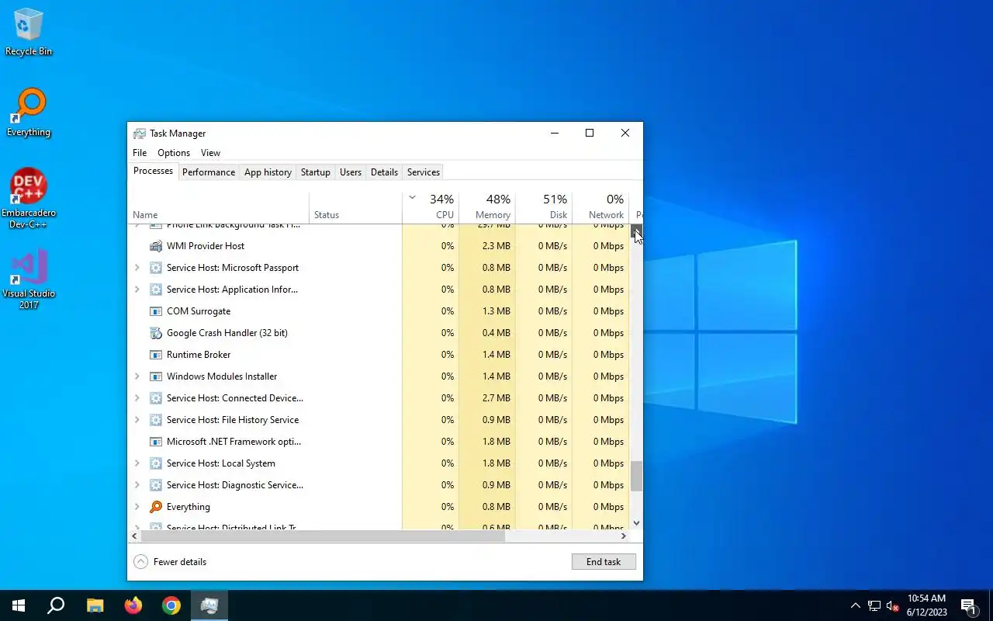993x621 pixels.
Task: Click the Task Manager taskbar button
Action: click(x=209, y=605)
